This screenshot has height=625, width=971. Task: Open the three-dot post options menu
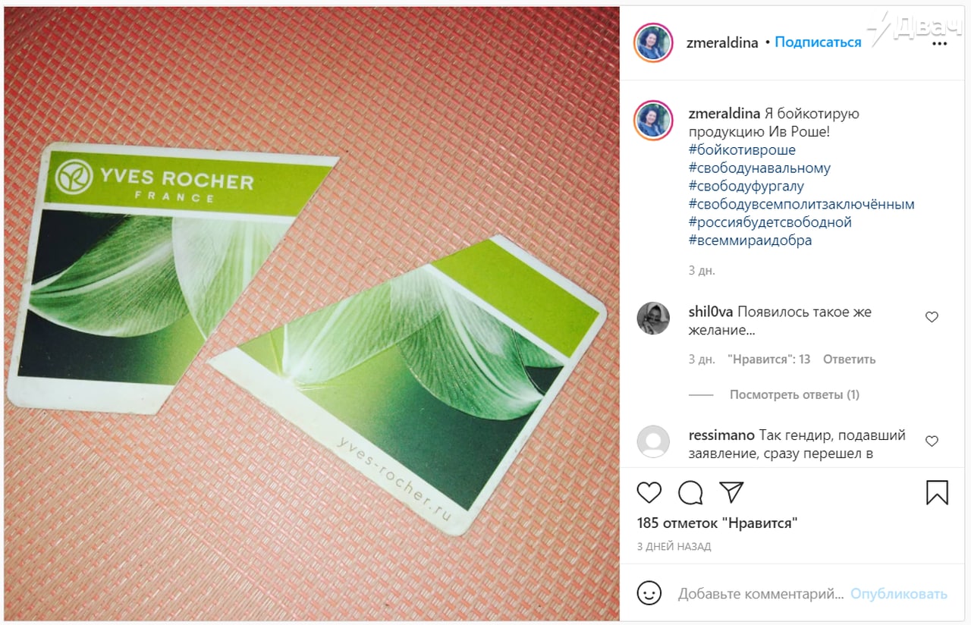(939, 44)
